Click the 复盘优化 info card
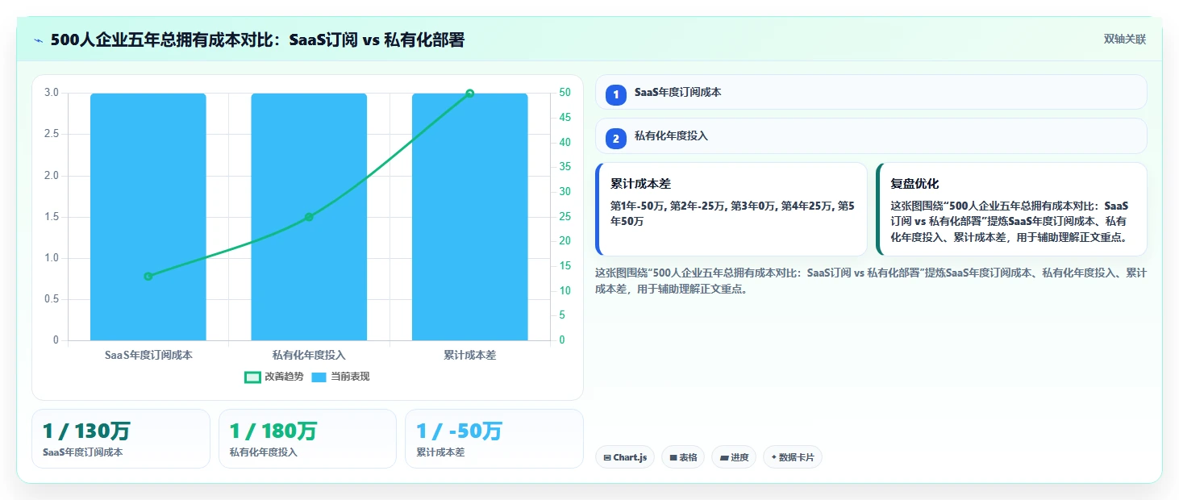Viewport: 1179px width, 500px height. point(1011,209)
